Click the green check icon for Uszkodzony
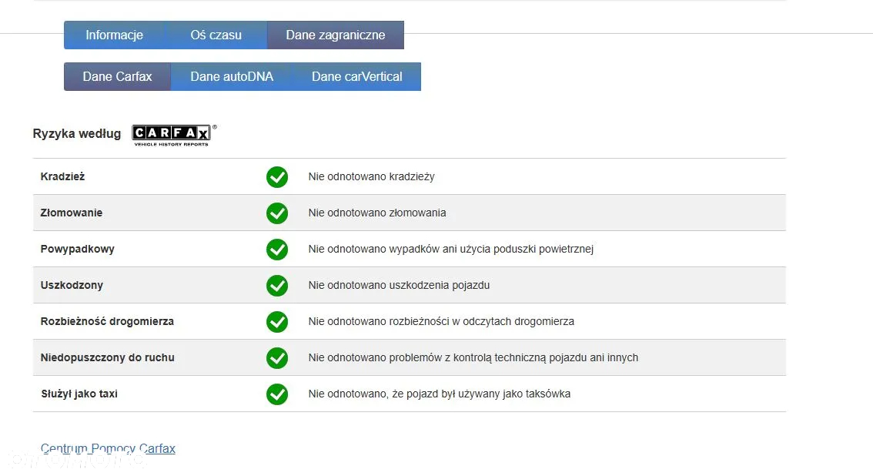The image size is (873, 476). coord(276,286)
